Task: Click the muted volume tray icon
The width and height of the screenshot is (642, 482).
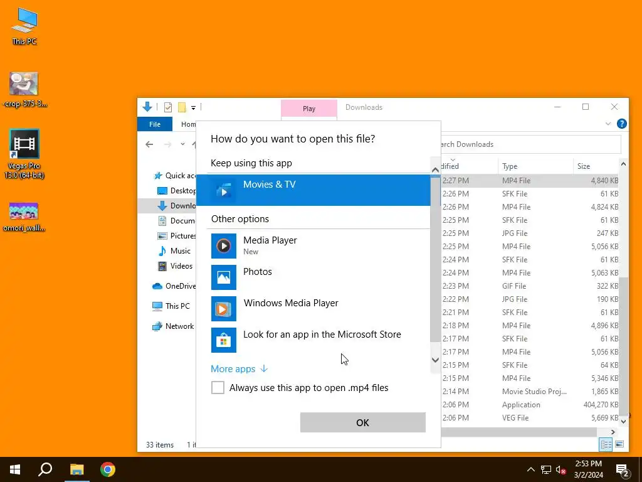Action: coord(561,469)
